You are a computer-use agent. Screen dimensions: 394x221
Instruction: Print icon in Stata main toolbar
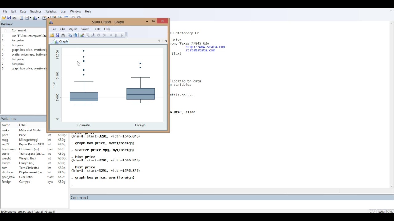click(x=14, y=18)
